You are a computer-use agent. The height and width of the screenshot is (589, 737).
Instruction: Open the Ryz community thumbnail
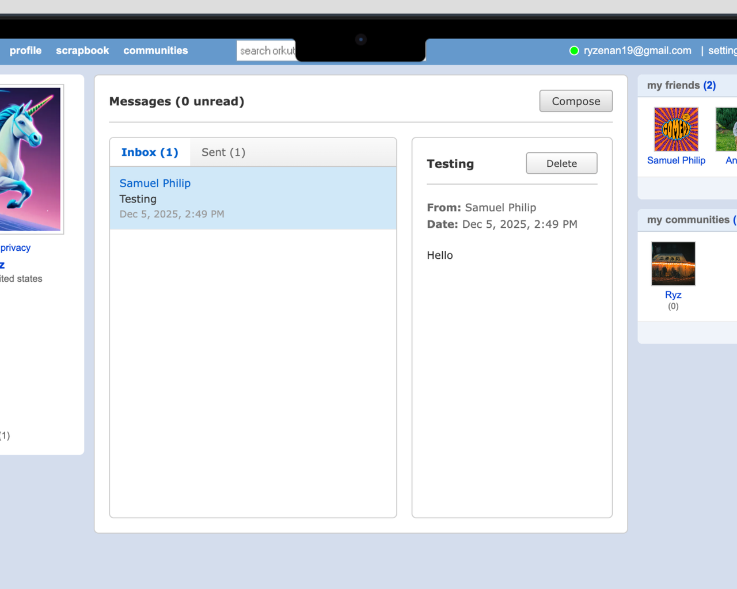[673, 263]
